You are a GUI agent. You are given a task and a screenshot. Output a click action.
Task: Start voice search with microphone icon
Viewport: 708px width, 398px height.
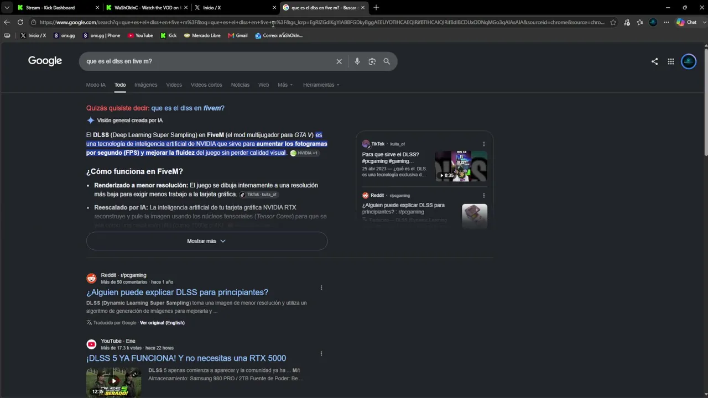point(357,61)
